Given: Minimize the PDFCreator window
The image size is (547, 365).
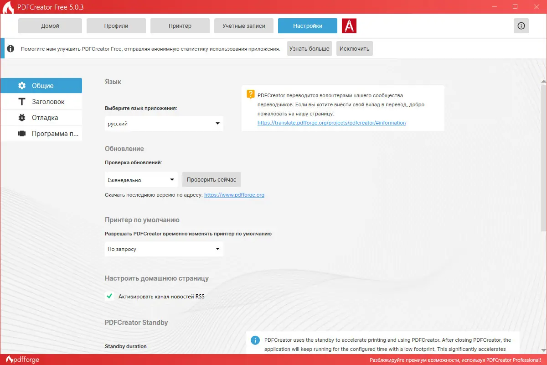Looking at the screenshot, I should pos(495,7).
